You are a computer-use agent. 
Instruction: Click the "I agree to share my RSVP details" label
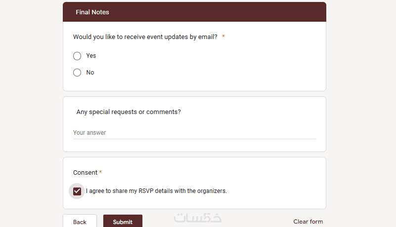[156, 191]
